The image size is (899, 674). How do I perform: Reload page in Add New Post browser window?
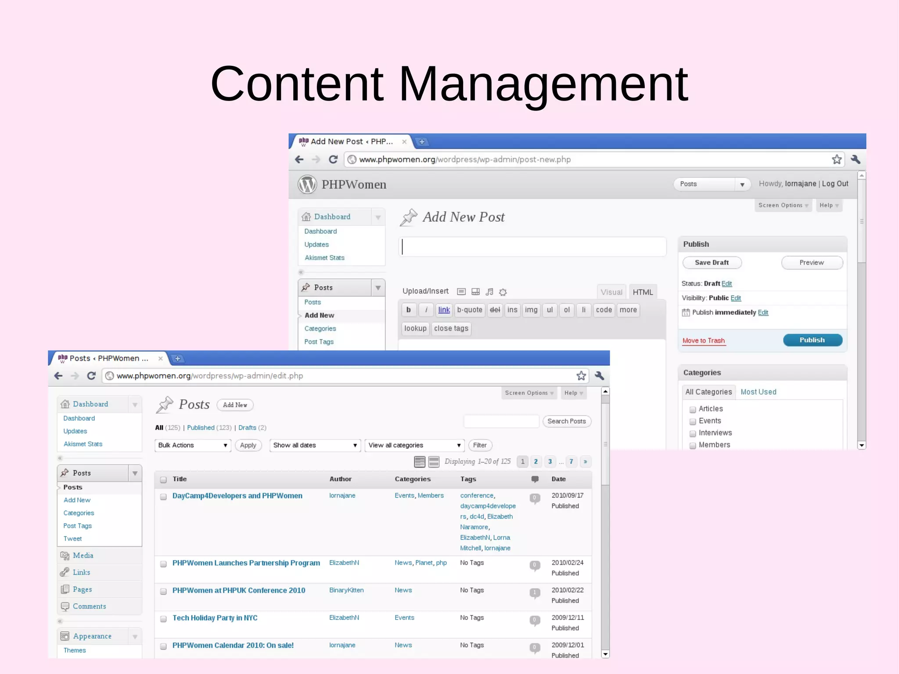pyautogui.click(x=333, y=159)
